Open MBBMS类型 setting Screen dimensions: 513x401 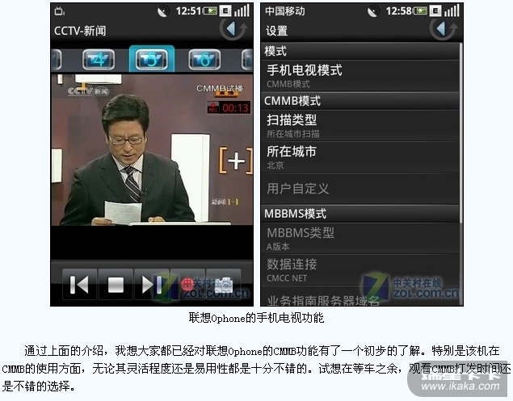pyautogui.click(x=360, y=239)
